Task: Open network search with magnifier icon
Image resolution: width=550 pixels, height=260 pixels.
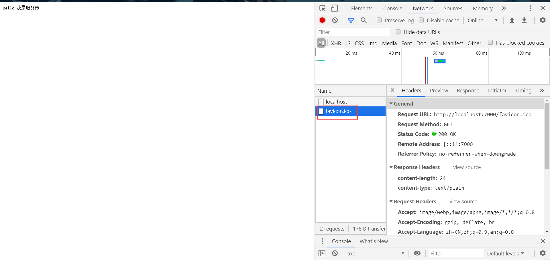Action: [x=364, y=20]
